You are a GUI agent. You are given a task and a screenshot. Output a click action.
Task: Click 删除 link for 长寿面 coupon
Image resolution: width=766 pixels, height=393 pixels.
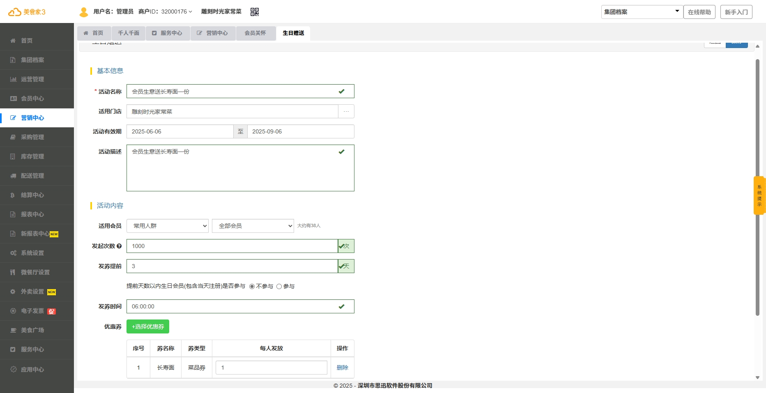point(342,368)
